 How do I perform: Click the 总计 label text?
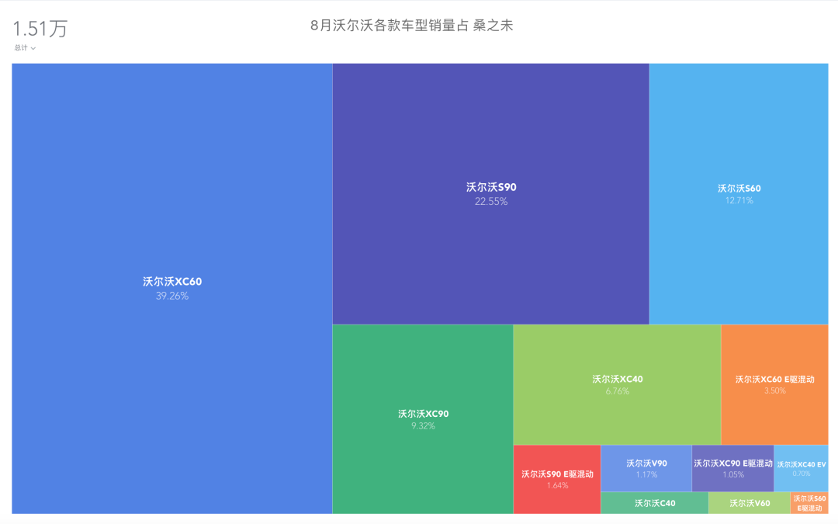[x=20, y=48]
